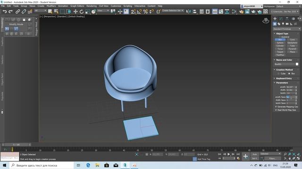Image resolution: width=302 pixels, height=169 pixels.
Task: Activate the Select Object tool
Action: pyautogui.click(x=50, y=11)
